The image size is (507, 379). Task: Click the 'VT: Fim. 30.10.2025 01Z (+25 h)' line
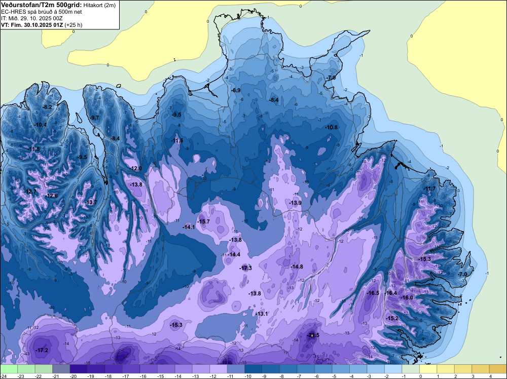click(x=42, y=25)
